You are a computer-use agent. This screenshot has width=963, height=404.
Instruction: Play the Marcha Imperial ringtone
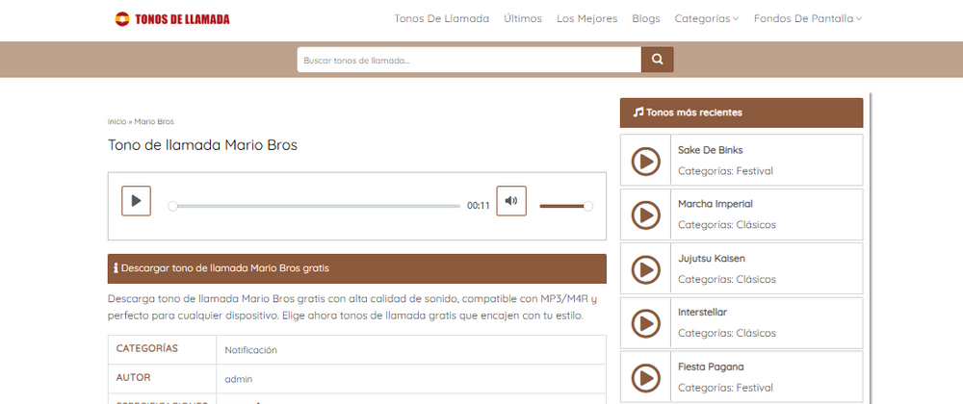tap(645, 215)
